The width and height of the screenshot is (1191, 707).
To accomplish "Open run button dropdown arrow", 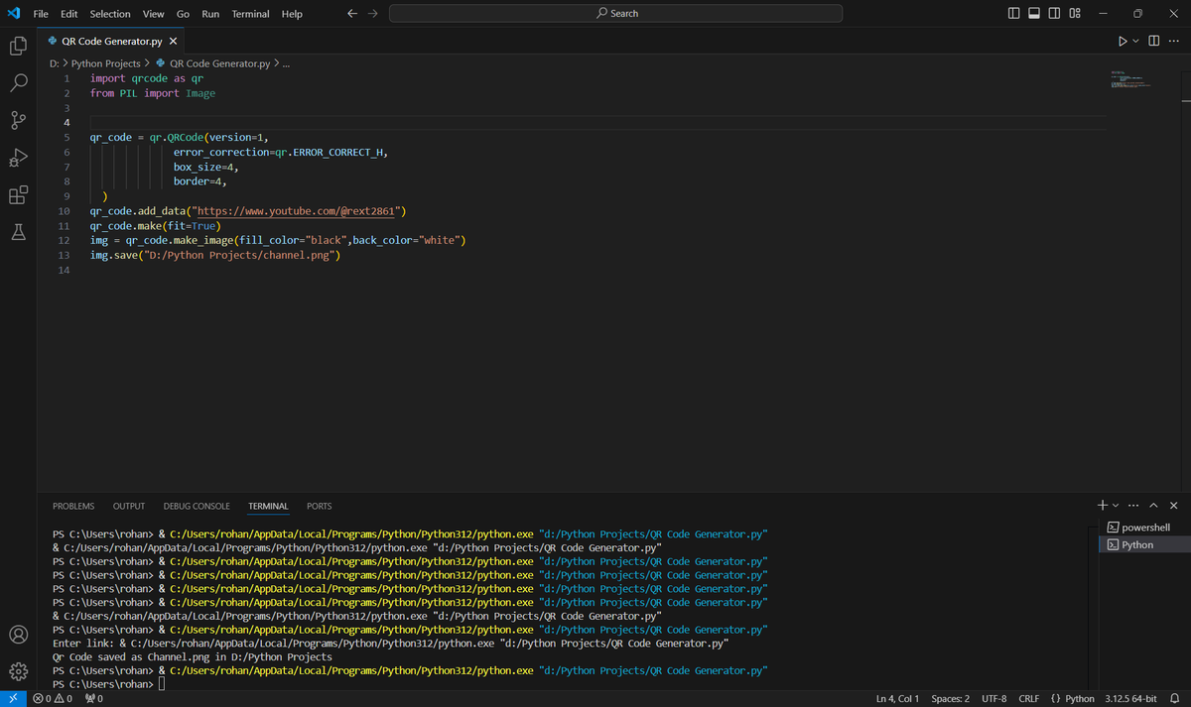I will [1136, 42].
